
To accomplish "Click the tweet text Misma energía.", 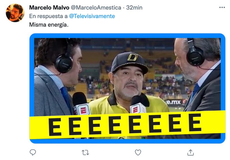I will coord(49,25).
